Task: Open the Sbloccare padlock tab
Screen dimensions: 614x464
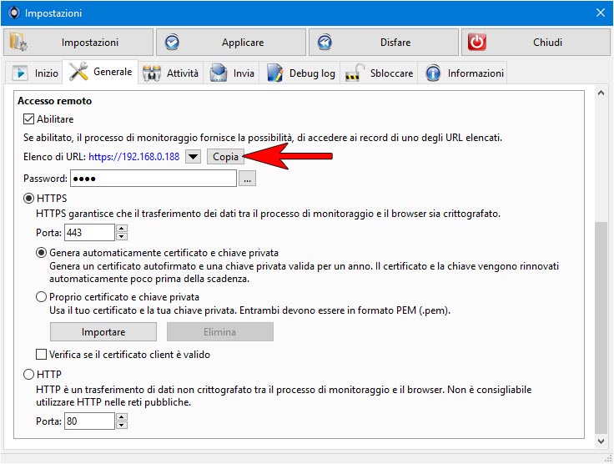Action: click(x=379, y=73)
